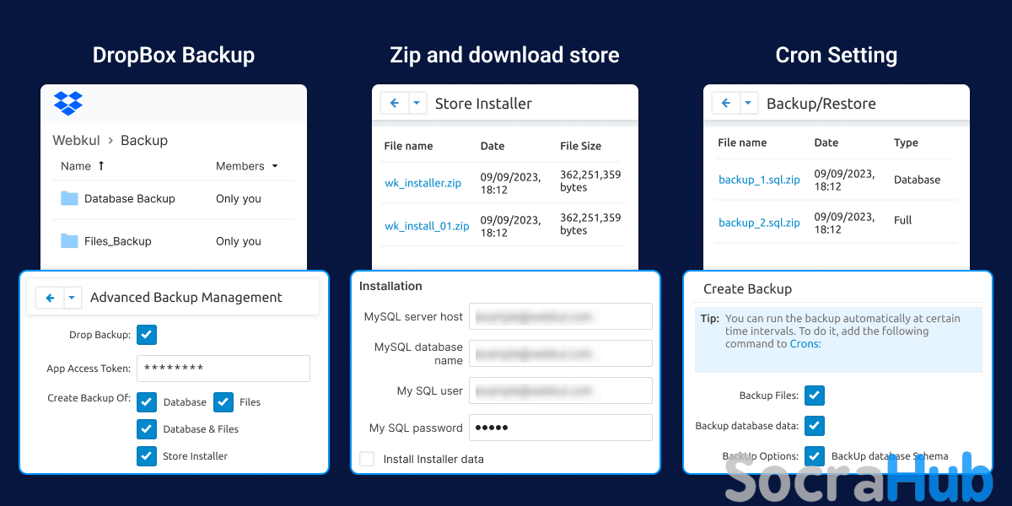The image size is (1012, 506).
Task: Open dropdown arrow next to Backup/Restore
Action: [749, 103]
